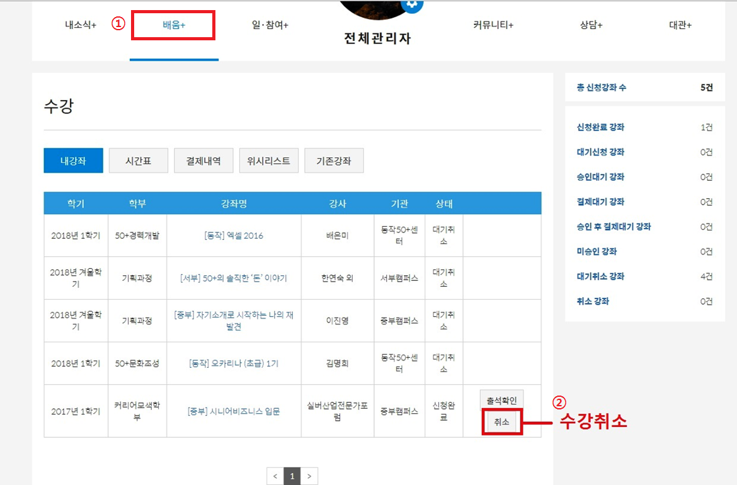
Task: Expand the 일·참여+ menu
Action: point(270,25)
